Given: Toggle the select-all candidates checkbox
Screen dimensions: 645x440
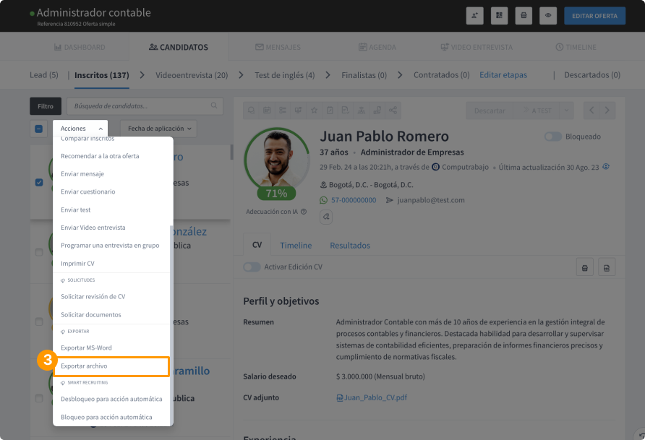Looking at the screenshot, I should [39, 129].
